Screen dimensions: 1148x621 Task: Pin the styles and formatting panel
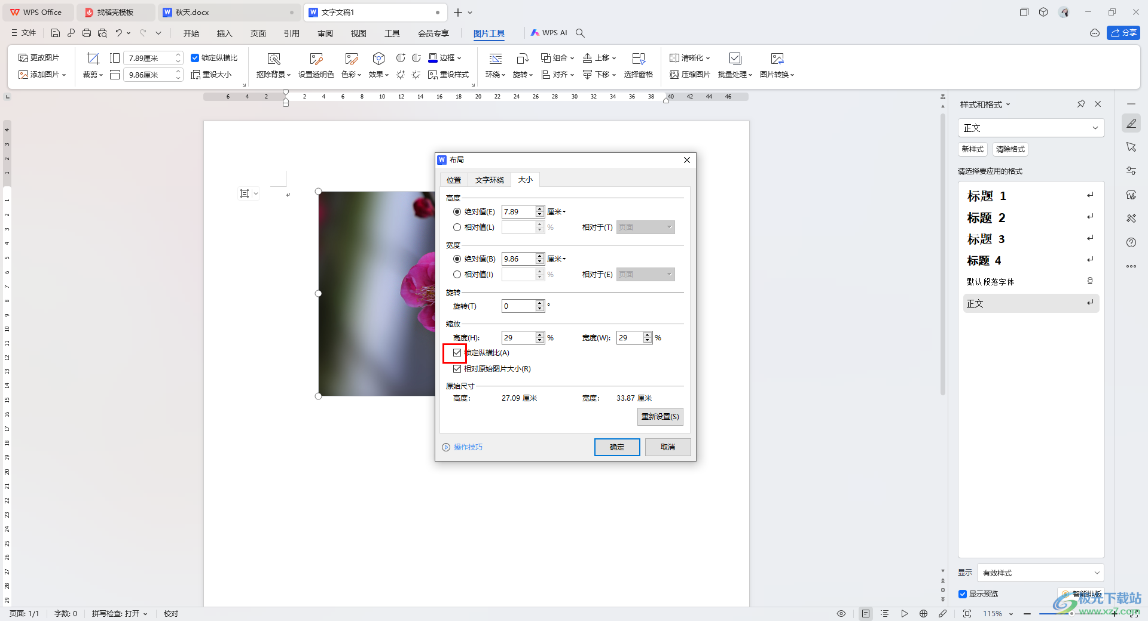tap(1081, 104)
